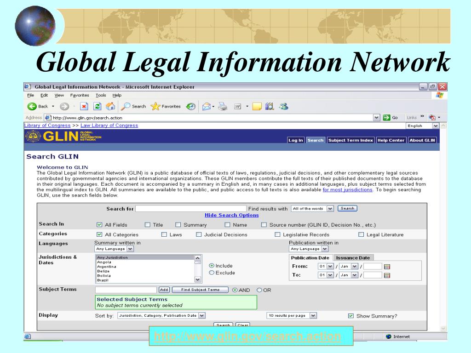Open the History icon in the toolbar
The width and height of the screenshot is (471, 353).
click(x=191, y=106)
